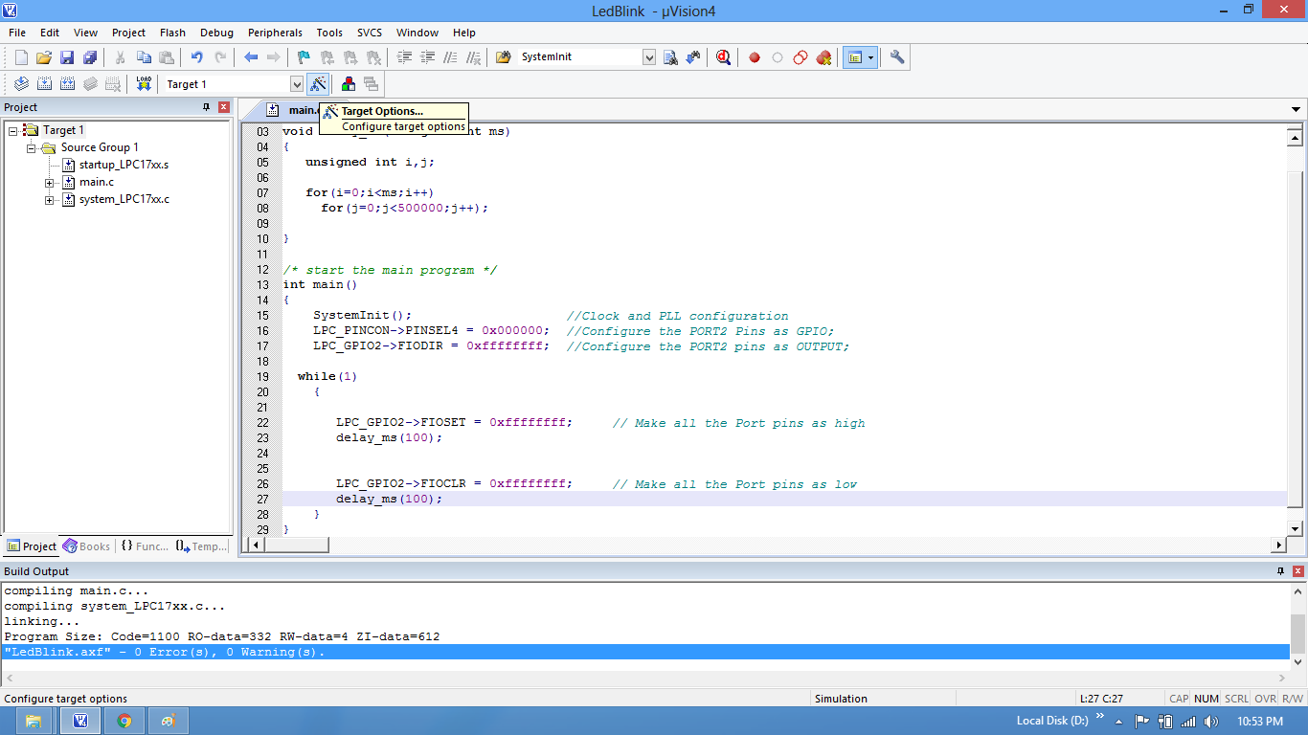Switch to the Books tab
Image resolution: width=1308 pixels, height=735 pixels.
click(x=86, y=546)
